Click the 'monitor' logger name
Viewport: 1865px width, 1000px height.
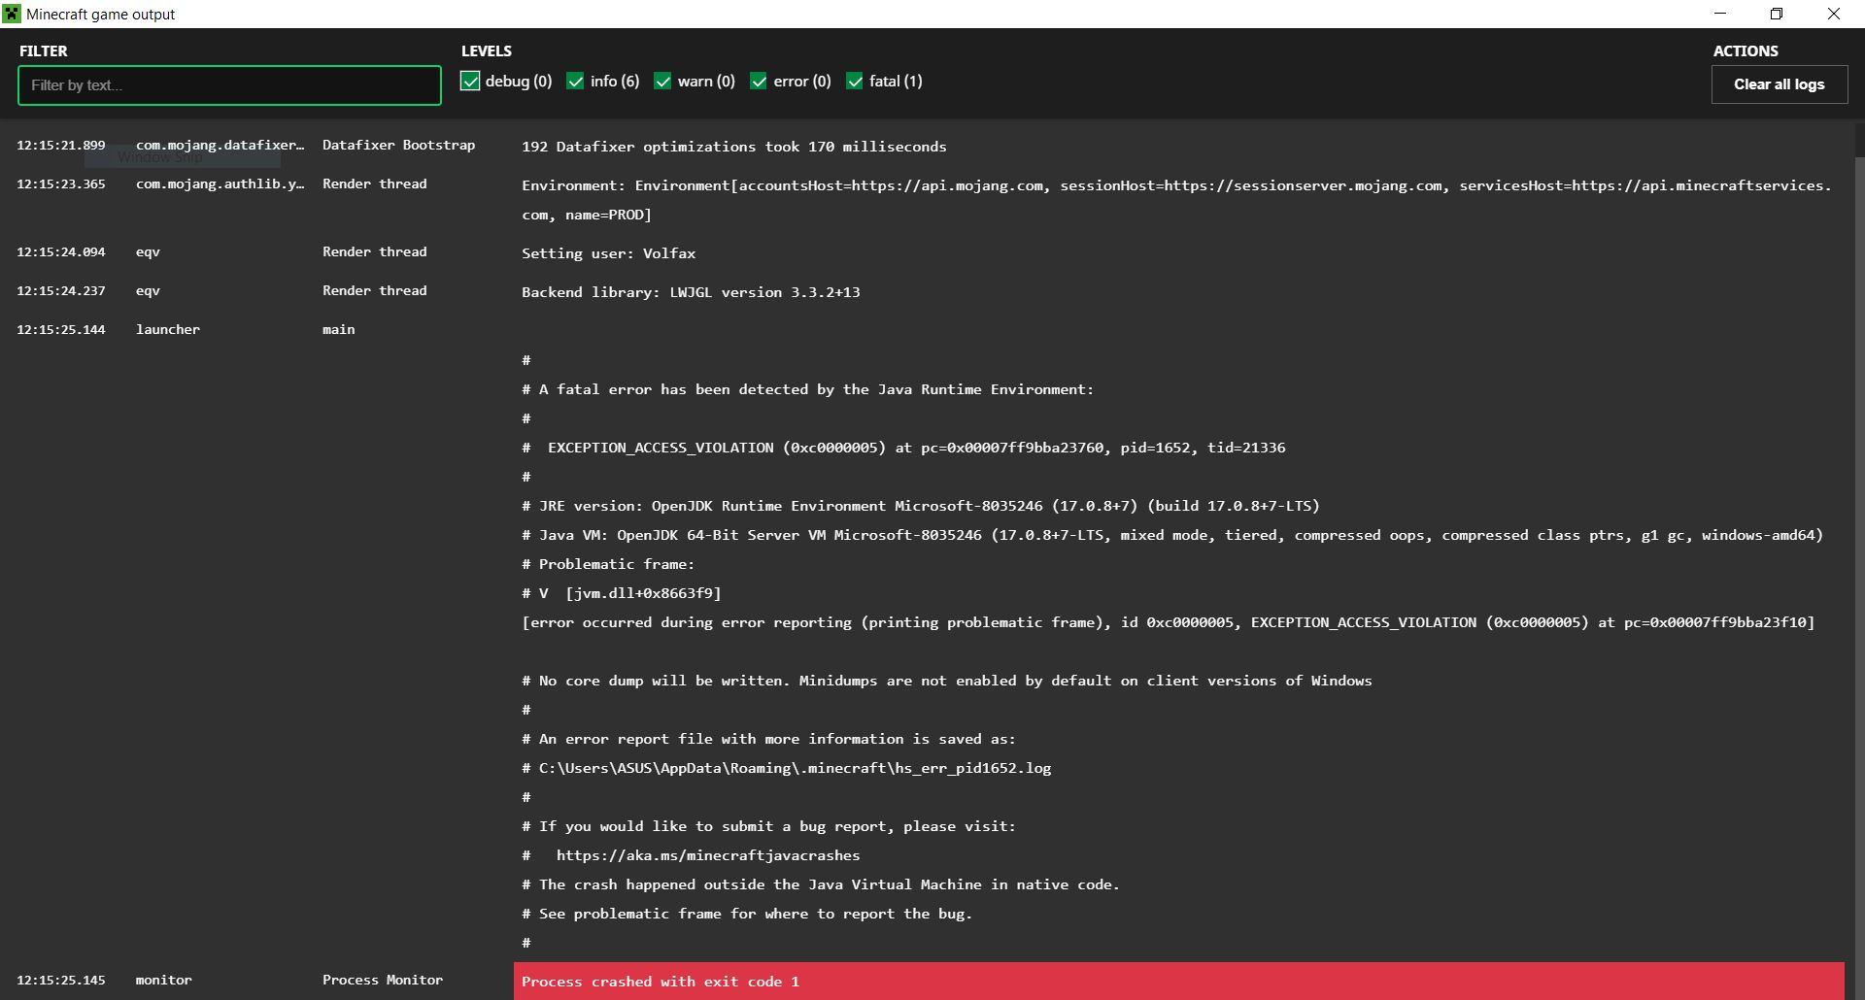pos(164,980)
